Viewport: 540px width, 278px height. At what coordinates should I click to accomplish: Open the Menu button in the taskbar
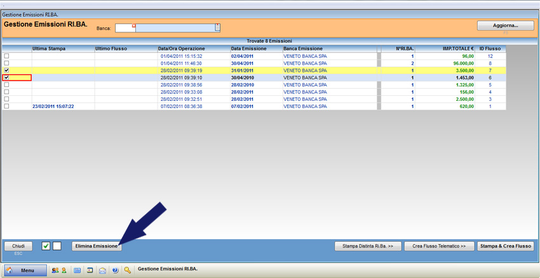coord(25,270)
